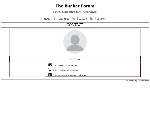The width and height of the screenshot is (150, 113).
Task: Select CONTACT in the navigation bar
Action: (101, 19)
